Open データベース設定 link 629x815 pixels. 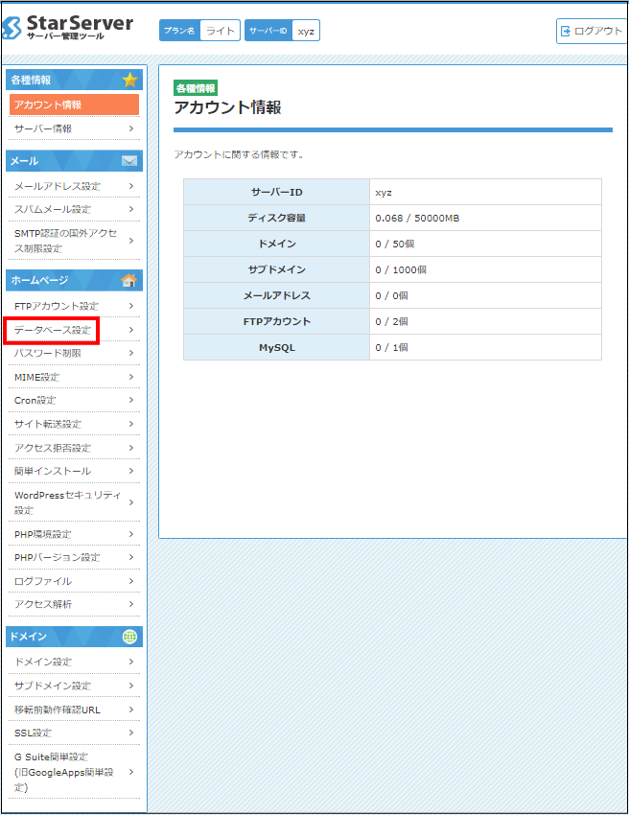pos(74,330)
